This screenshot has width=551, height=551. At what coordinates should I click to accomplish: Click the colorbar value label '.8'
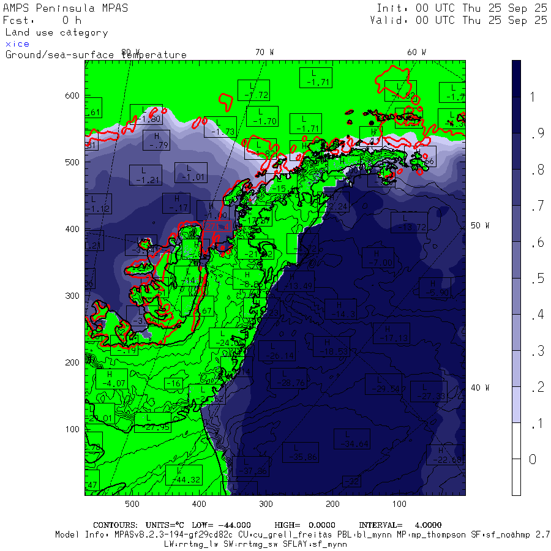click(538, 170)
